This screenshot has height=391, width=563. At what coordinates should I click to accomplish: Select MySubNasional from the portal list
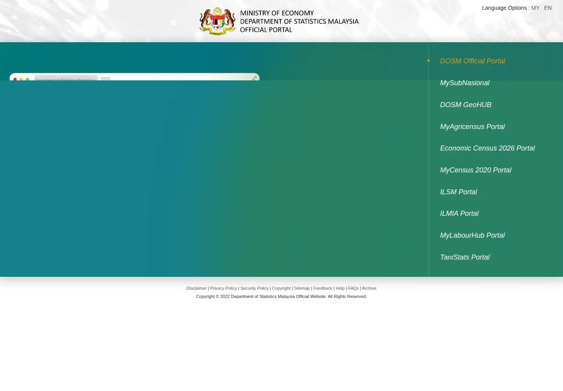(464, 83)
